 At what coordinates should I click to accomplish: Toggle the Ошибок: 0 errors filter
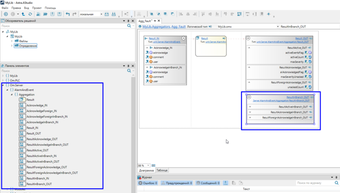click(147, 183)
